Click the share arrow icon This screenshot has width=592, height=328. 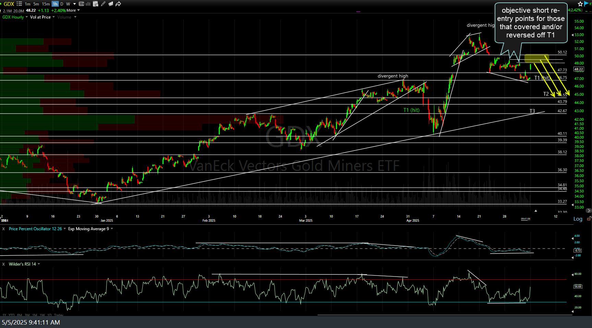click(x=118, y=4)
